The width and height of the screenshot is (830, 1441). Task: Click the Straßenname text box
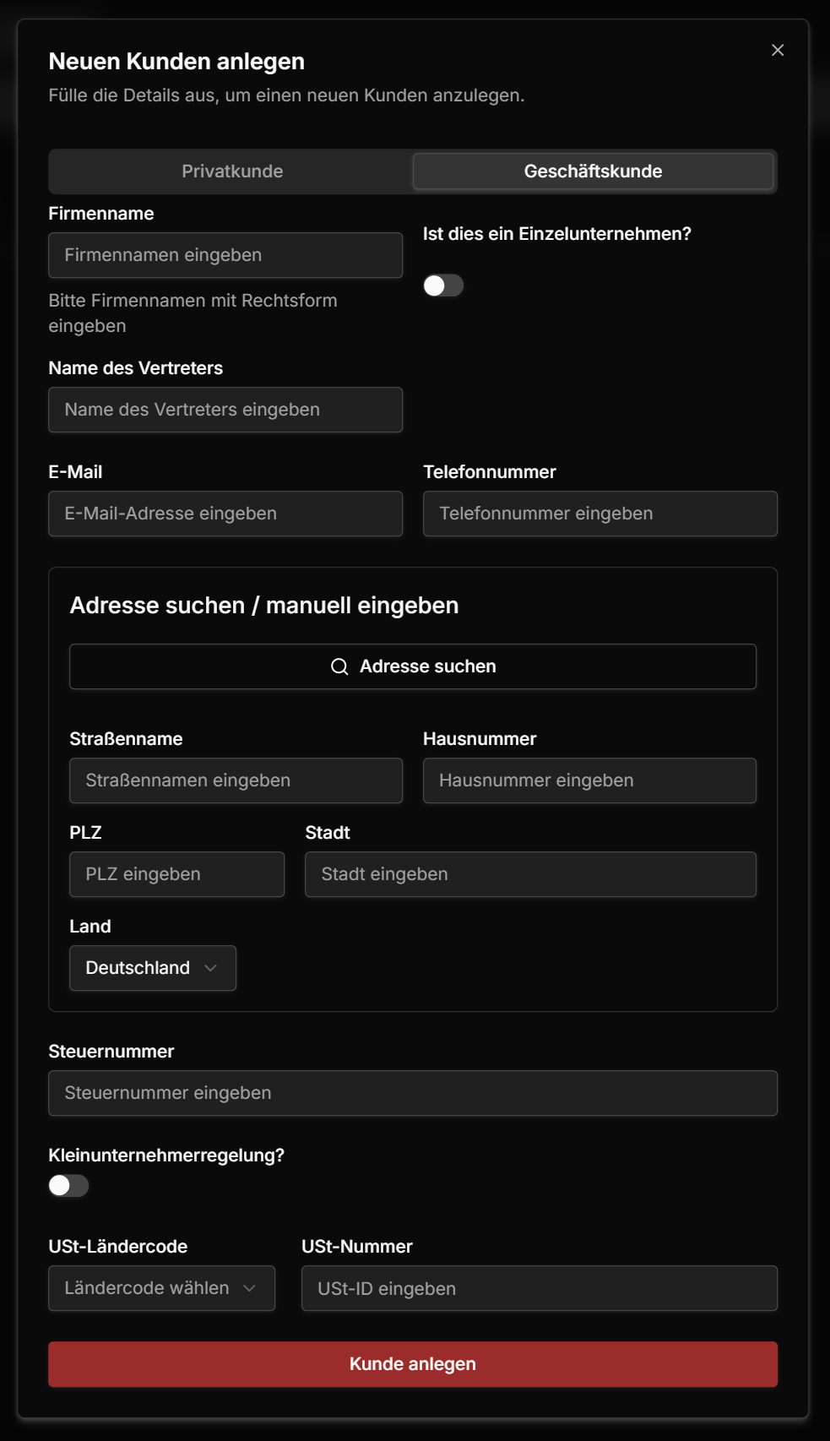point(236,780)
